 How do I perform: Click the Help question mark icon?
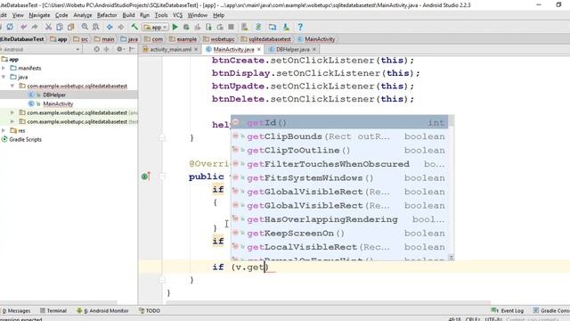[x=300, y=27]
